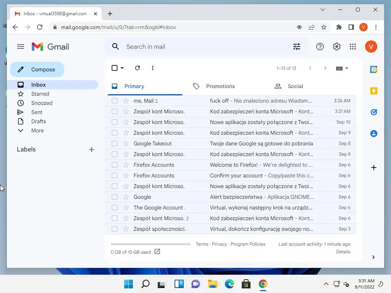The width and height of the screenshot is (391, 293).
Task: Open the Chrome three-dot menu
Action: pos(376,27)
